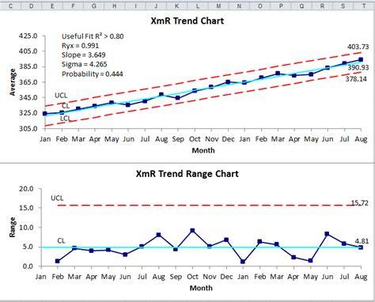
Task: Select column header D
Action: point(31,6)
